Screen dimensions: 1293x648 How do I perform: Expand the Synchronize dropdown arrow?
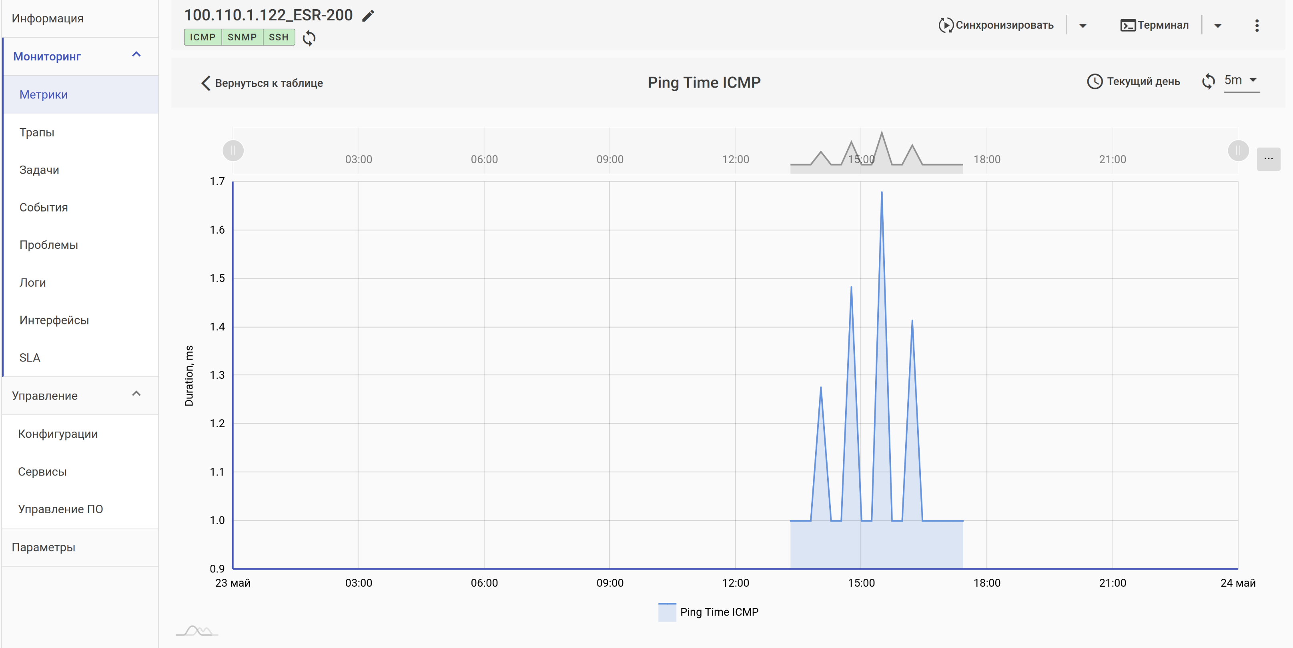point(1083,26)
